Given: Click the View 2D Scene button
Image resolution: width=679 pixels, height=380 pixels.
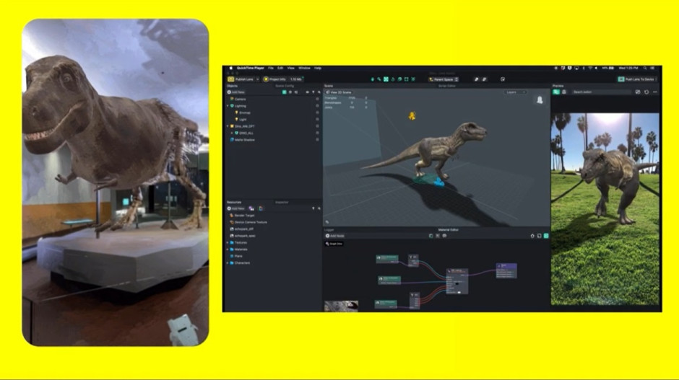Looking at the screenshot, I should point(339,92).
